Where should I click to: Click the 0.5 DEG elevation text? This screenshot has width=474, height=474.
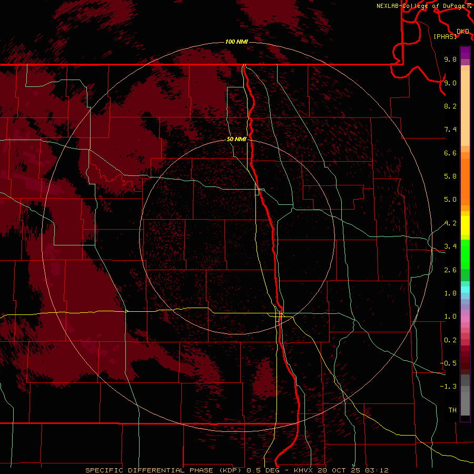pyautogui.click(x=263, y=470)
